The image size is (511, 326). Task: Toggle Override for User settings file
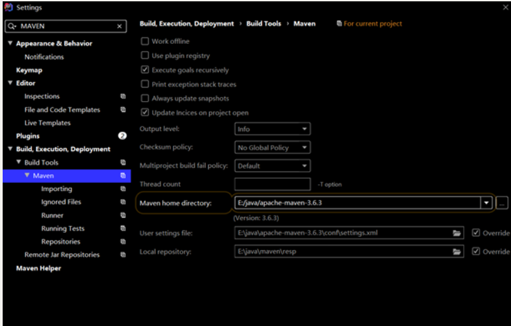pyautogui.click(x=476, y=233)
